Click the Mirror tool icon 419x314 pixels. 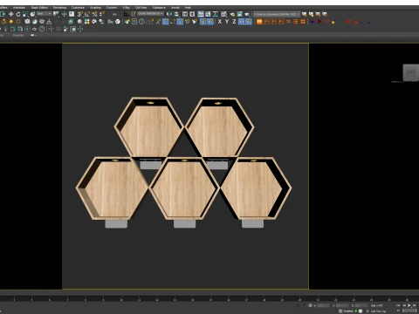(x=169, y=14)
